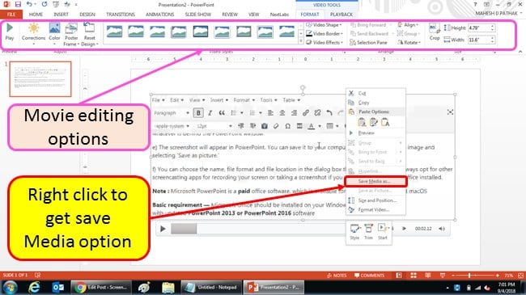This screenshot has width=526, height=295.
Task: Undo last action in Quick Access toolbar
Action: (x=29, y=4)
